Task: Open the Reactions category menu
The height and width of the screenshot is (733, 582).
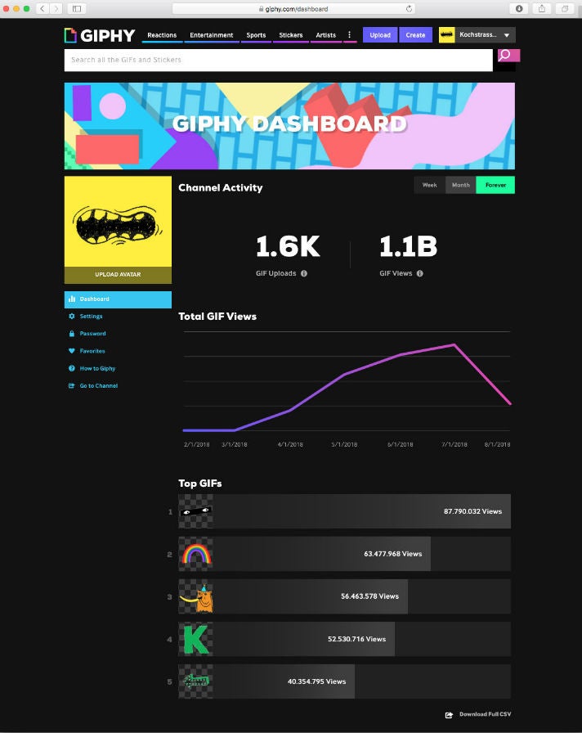Action: click(x=162, y=35)
